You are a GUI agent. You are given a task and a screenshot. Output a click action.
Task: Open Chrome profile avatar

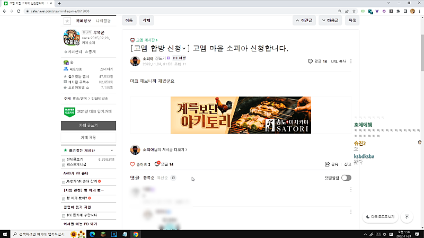point(412,11)
